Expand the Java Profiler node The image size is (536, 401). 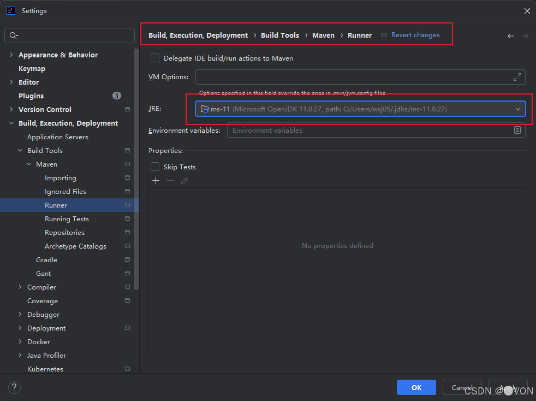20,355
